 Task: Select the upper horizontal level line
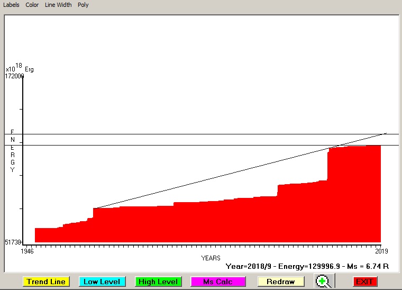(x=159, y=134)
